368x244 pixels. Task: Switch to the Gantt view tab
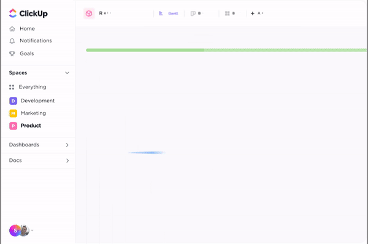click(169, 13)
